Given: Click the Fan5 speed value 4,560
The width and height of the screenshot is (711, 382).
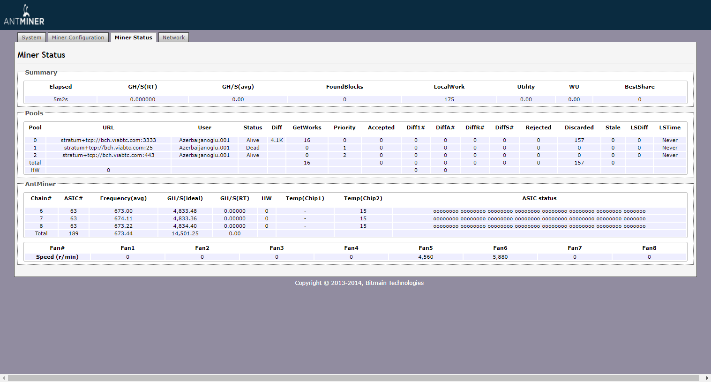Looking at the screenshot, I should [x=426, y=257].
